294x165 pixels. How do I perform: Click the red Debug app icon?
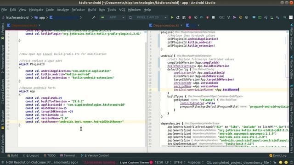point(190,17)
